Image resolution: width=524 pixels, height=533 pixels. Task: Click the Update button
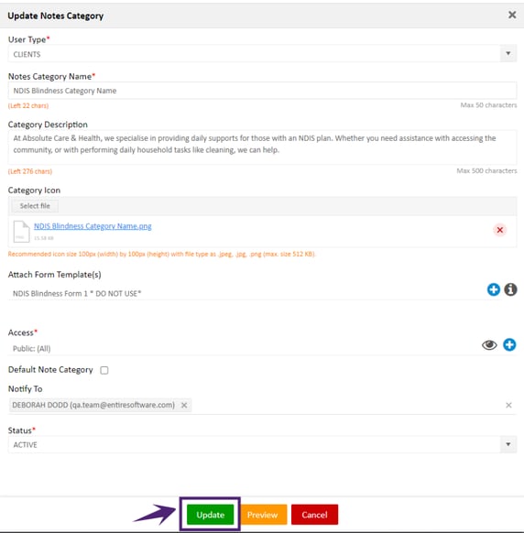pyautogui.click(x=210, y=515)
